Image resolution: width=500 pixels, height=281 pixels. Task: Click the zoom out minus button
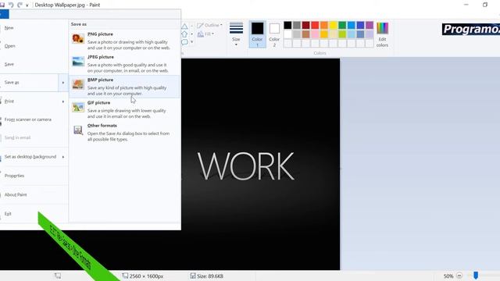pos(459,276)
